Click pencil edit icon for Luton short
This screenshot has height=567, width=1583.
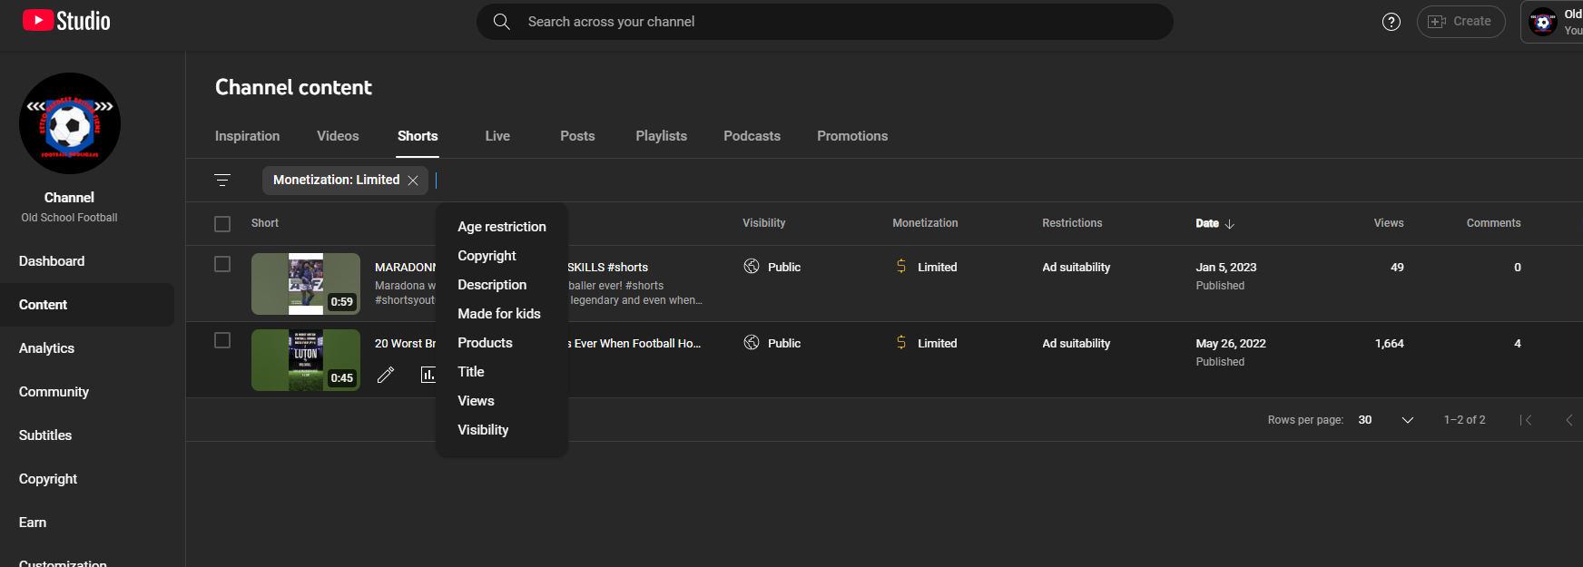point(386,375)
